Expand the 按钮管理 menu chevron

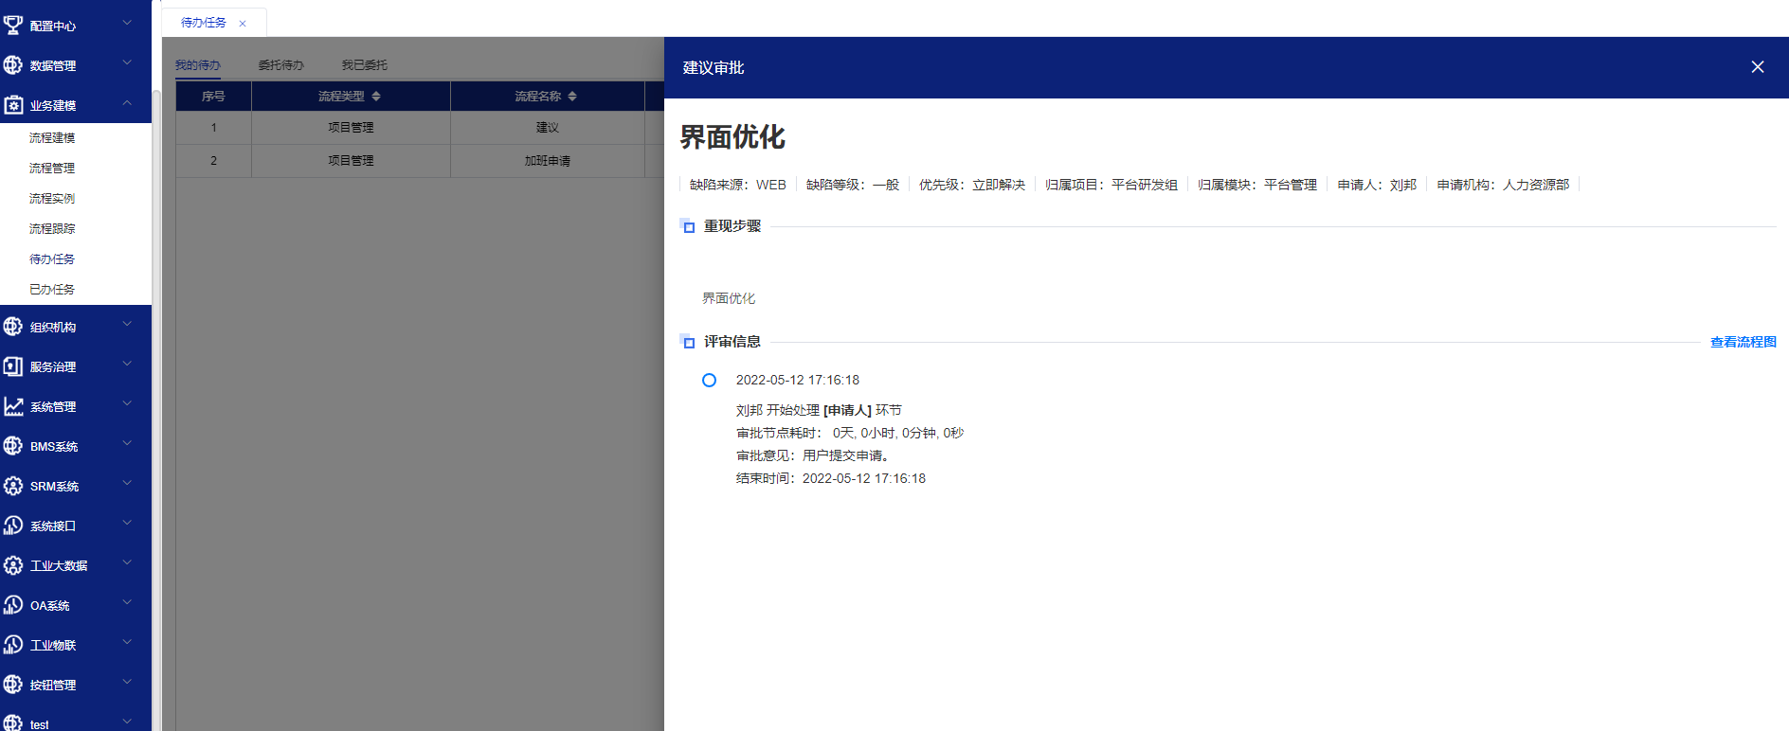coord(127,683)
